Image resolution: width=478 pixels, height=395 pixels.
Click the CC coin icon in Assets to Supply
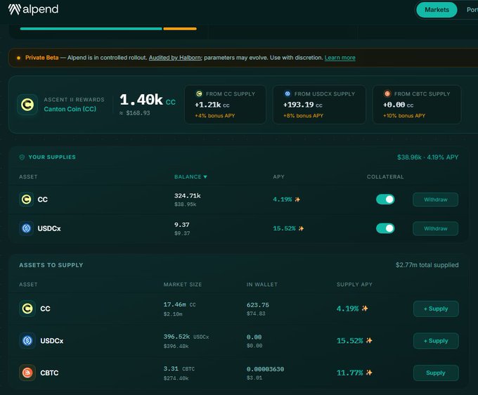point(27,309)
